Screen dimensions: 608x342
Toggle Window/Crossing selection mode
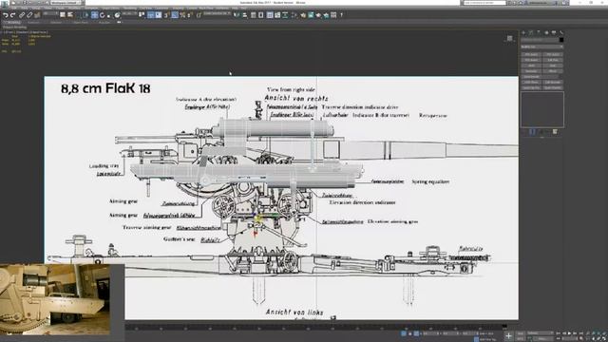coord(85,15)
